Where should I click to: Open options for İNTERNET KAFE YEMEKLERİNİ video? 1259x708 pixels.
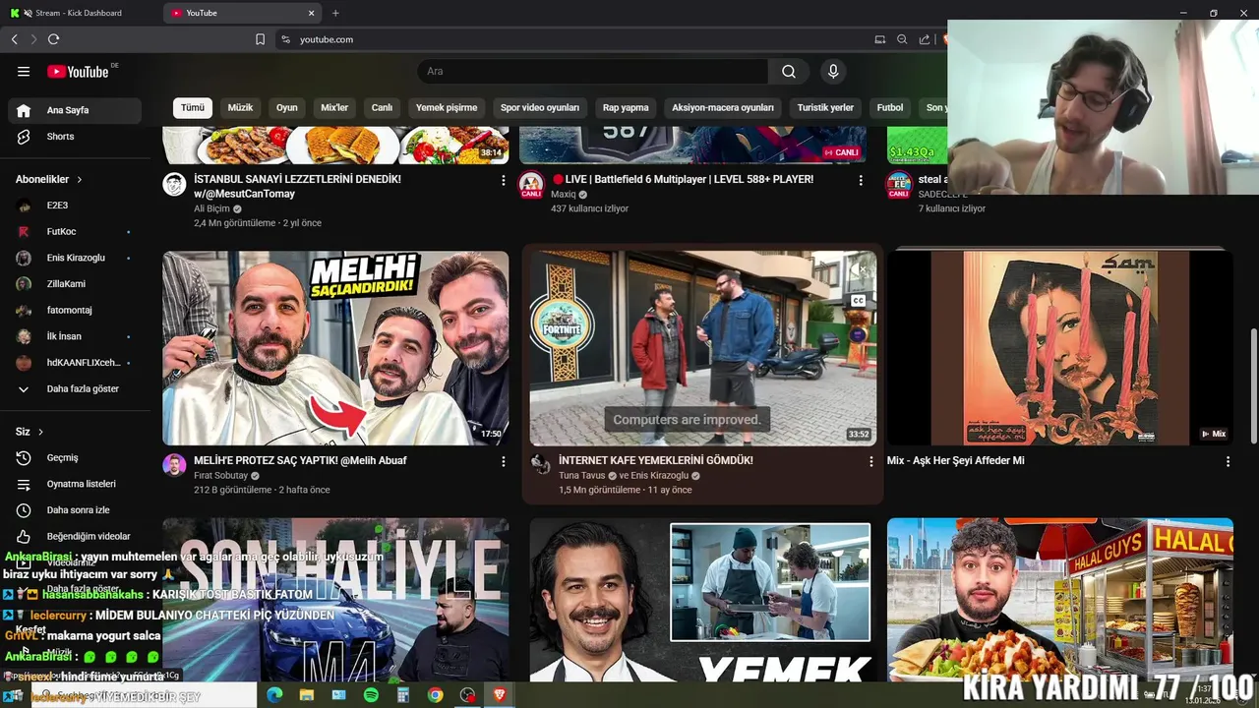[x=870, y=461]
